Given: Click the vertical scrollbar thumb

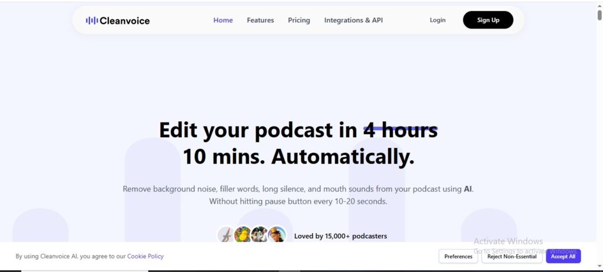Looking at the screenshot, I should point(599,15).
